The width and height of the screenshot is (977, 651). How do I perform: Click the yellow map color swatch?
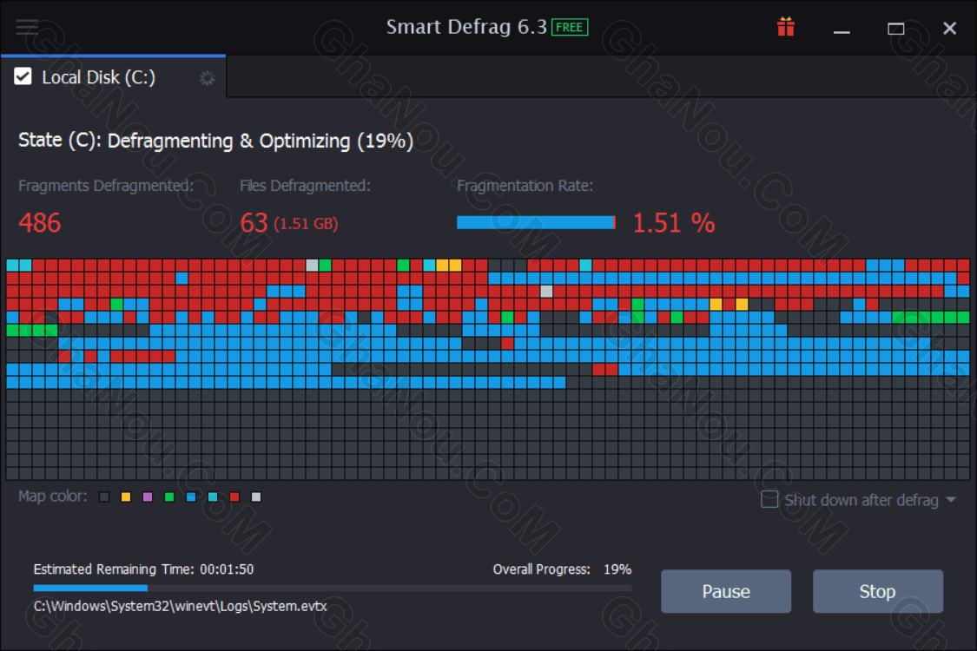[x=126, y=496]
